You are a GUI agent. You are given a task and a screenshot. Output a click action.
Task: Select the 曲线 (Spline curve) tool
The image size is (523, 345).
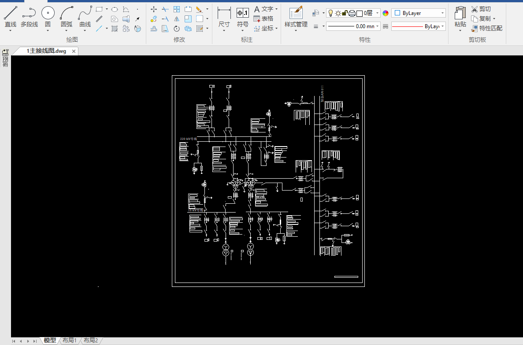(x=85, y=16)
